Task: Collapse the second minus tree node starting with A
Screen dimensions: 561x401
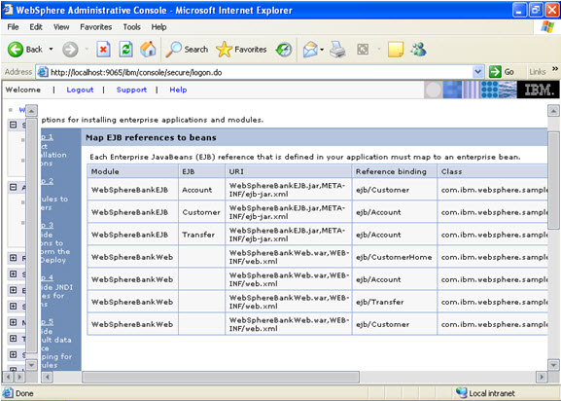Action: pos(14,187)
